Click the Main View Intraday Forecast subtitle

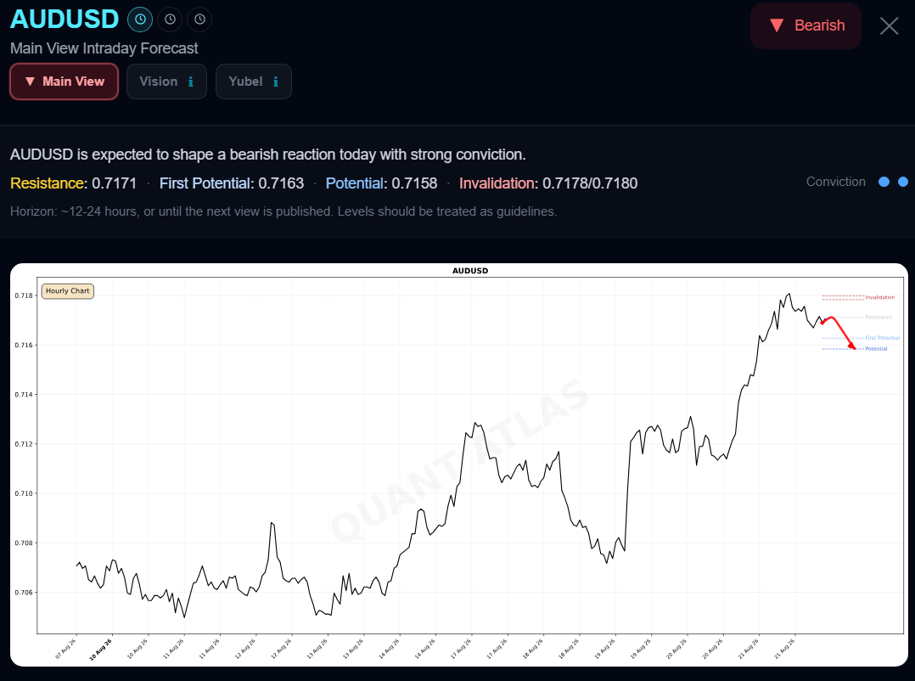104,48
